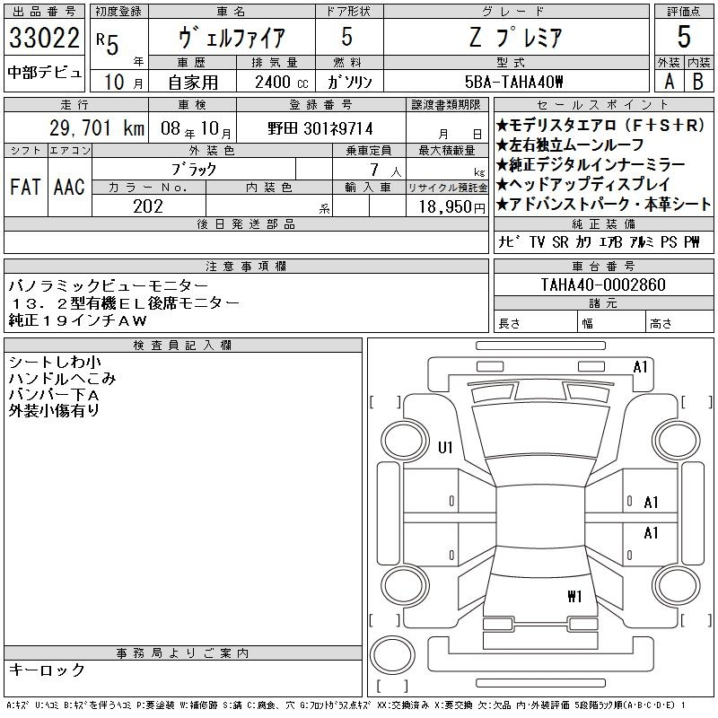Click the overall evaluation score 5
This screenshot has width=718, height=718.
pos(684,38)
